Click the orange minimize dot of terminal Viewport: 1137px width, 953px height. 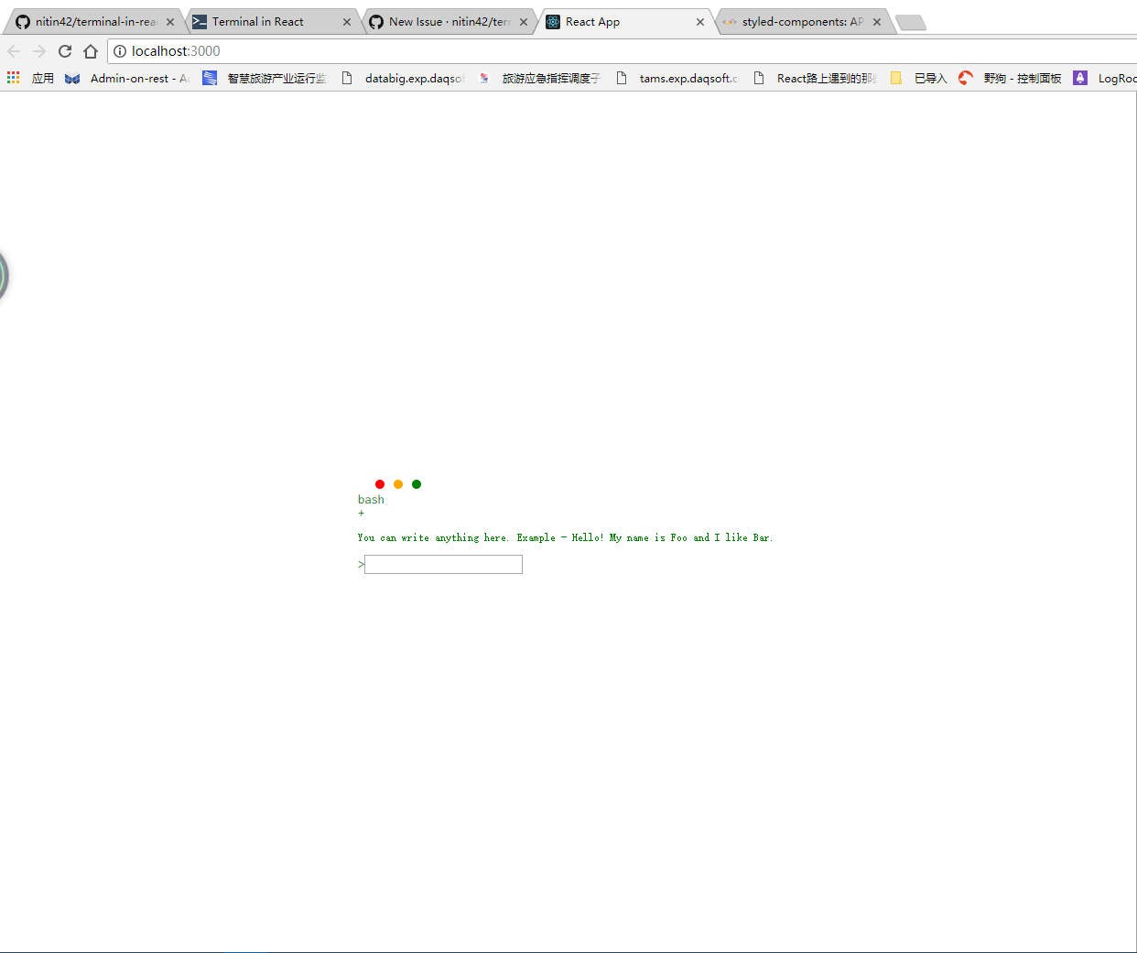click(x=398, y=484)
